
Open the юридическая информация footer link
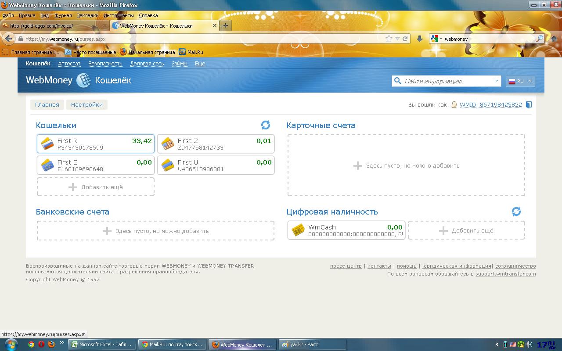click(457, 266)
